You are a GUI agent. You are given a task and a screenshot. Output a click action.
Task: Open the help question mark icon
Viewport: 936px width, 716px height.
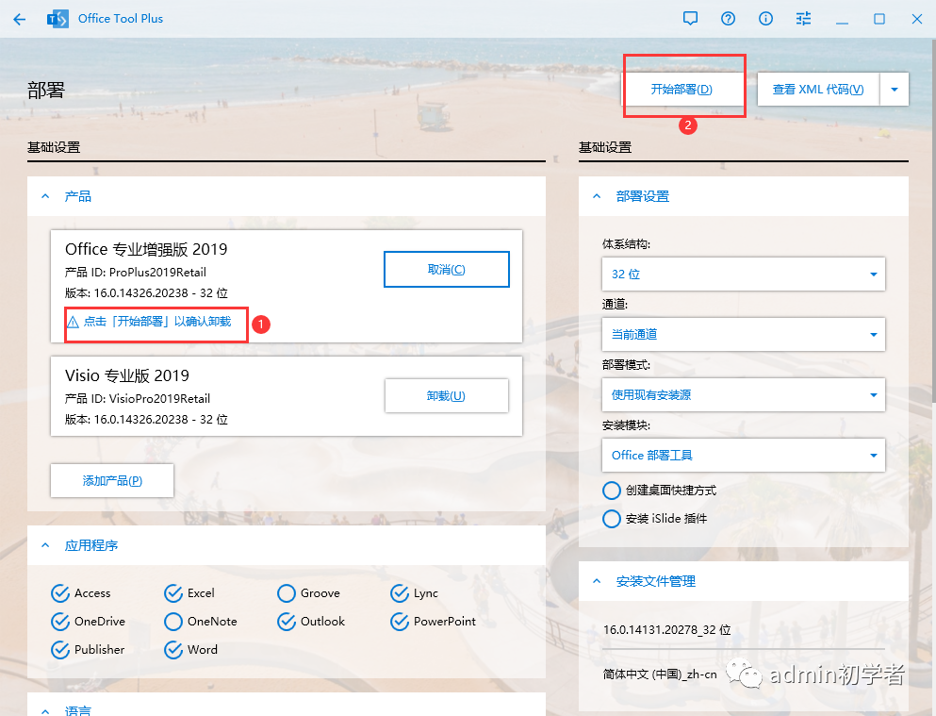tap(728, 19)
